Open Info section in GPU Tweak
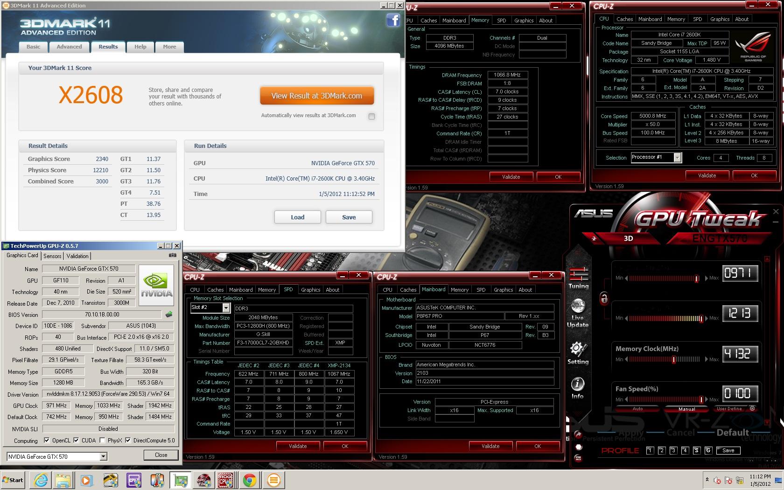 pyautogui.click(x=578, y=388)
